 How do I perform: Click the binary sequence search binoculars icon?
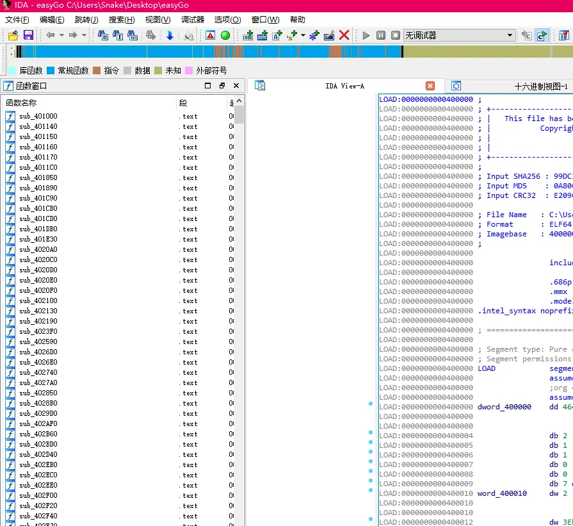click(133, 35)
